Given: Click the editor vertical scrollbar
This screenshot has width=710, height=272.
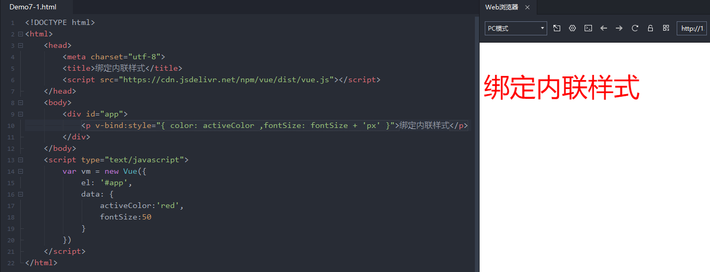Looking at the screenshot, I should coord(476,143).
